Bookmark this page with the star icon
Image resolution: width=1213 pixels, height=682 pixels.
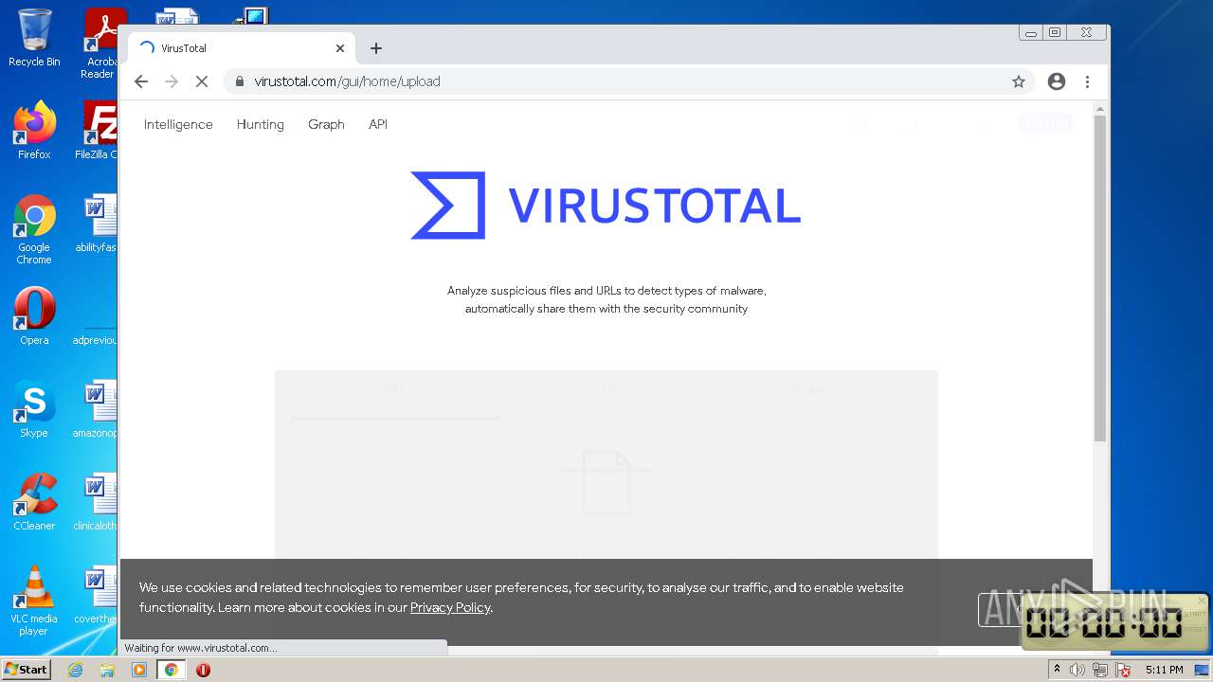(x=1019, y=81)
